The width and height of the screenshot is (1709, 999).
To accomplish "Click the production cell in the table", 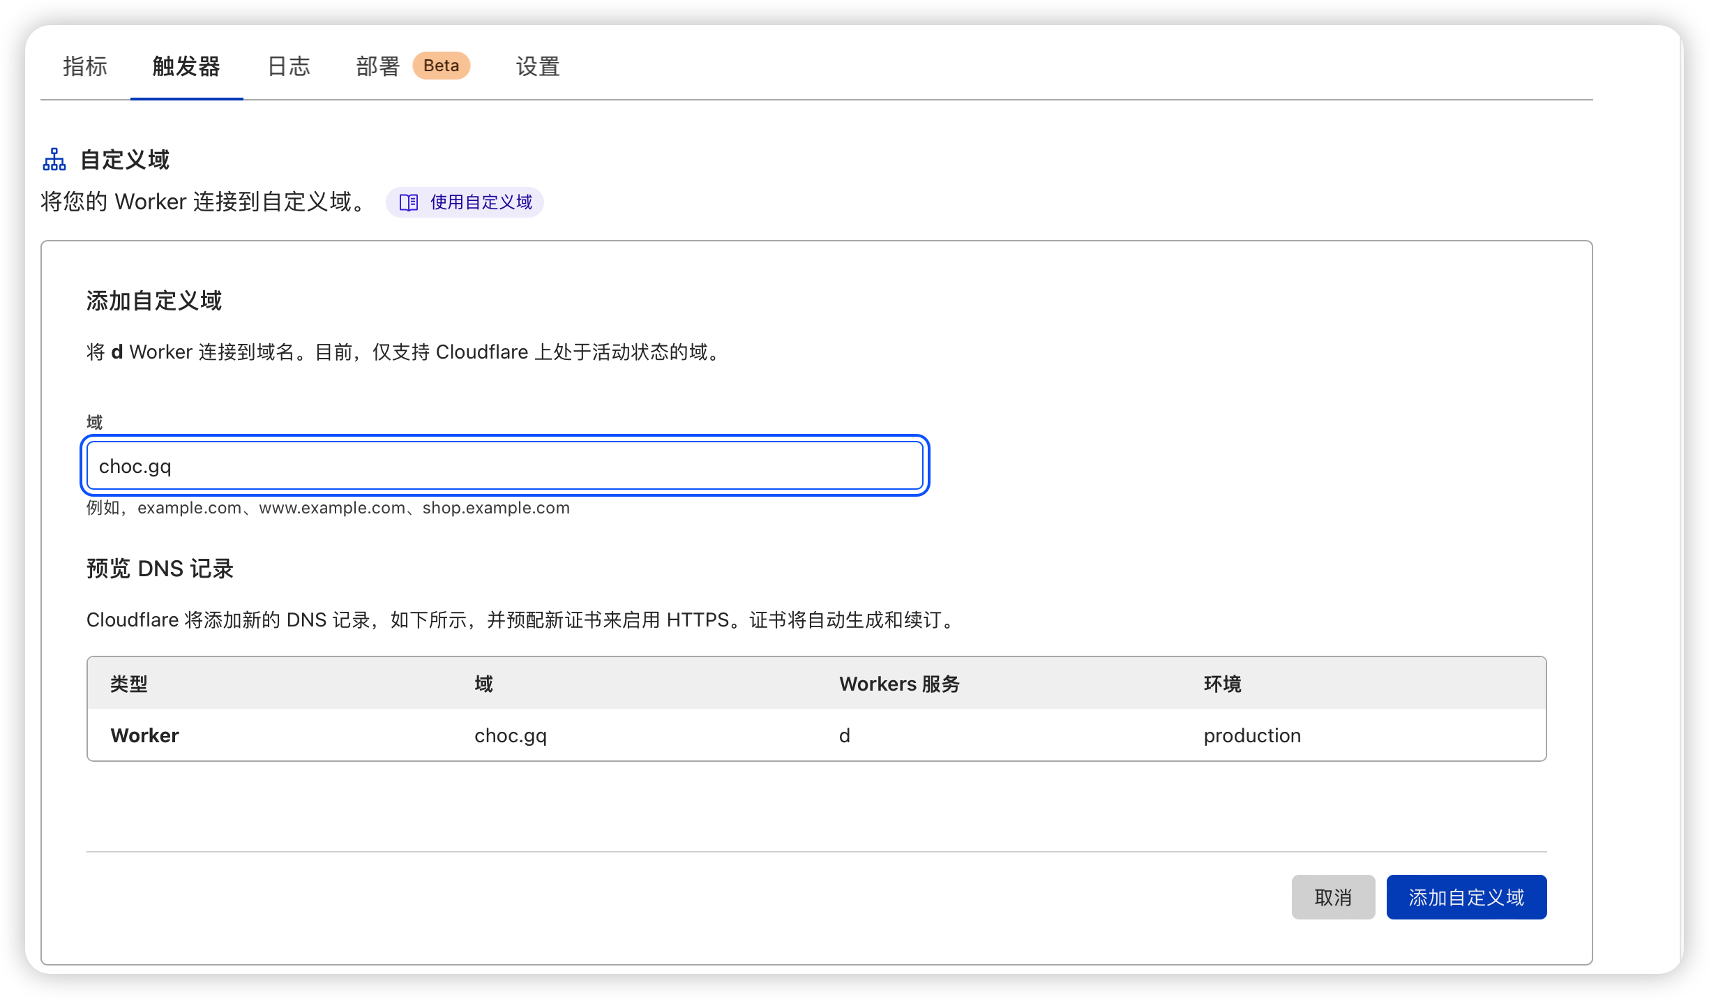I will (1251, 735).
